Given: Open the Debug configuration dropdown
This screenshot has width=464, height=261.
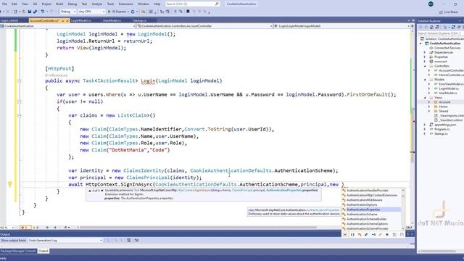Looking at the screenshot, I should tap(67, 12).
